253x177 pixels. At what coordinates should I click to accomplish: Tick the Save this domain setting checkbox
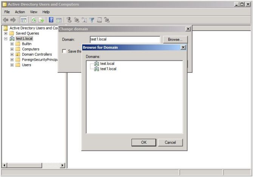(x=64, y=51)
